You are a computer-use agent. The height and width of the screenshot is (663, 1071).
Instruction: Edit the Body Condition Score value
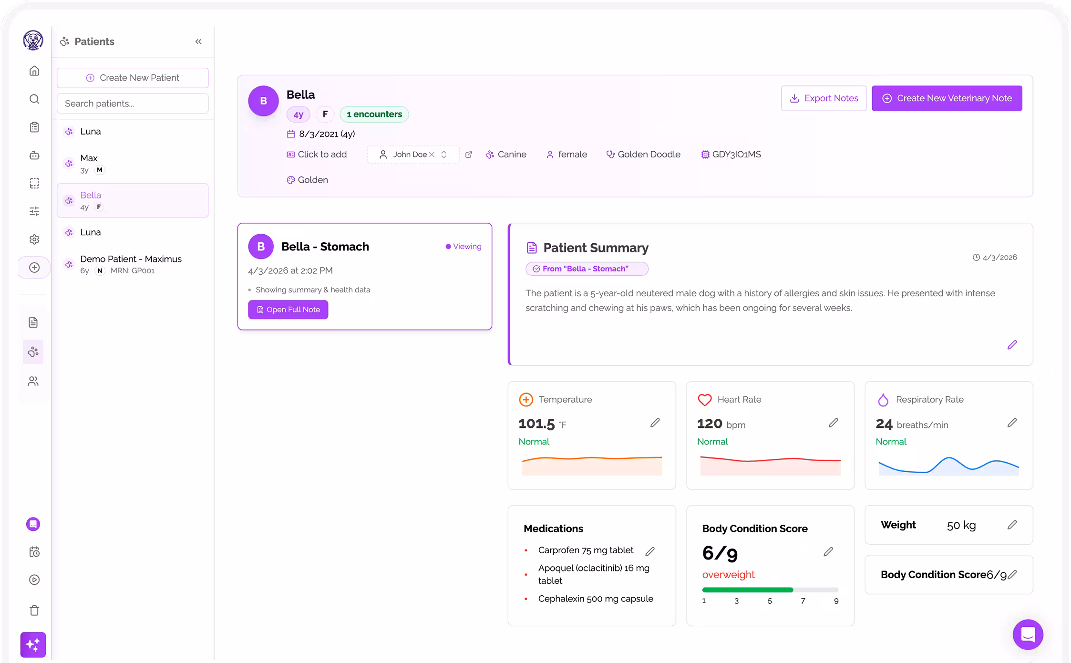point(828,551)
